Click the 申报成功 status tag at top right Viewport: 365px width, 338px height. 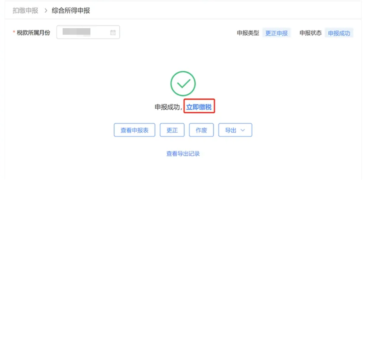[x=339, y=33]
